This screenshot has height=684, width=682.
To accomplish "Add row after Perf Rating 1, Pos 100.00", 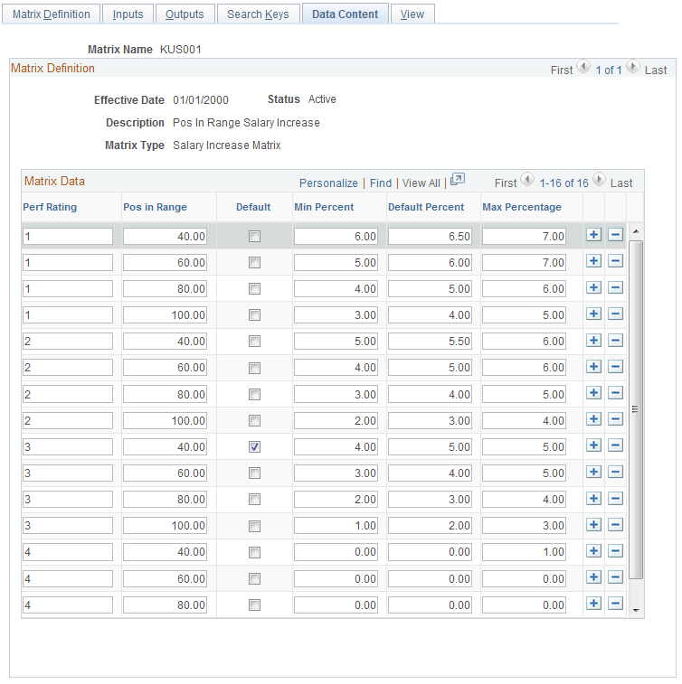I will (x=593, y=314).
